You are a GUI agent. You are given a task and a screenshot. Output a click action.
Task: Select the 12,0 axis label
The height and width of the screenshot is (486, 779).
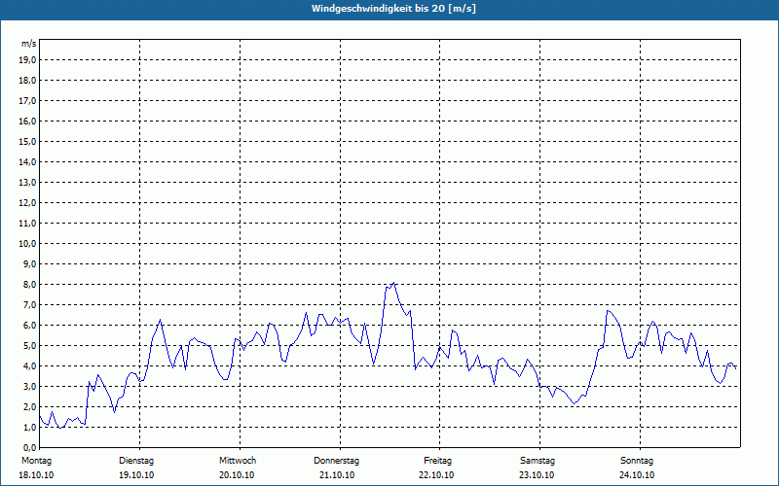pos(28,203)
